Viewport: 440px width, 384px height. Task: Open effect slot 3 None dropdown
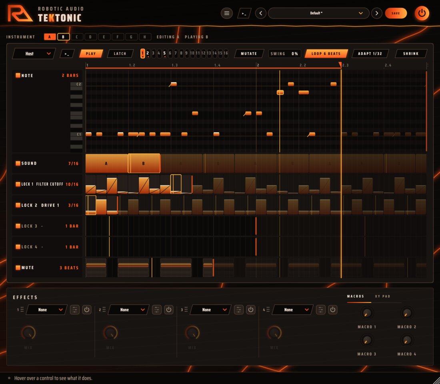tap(210, 310)
